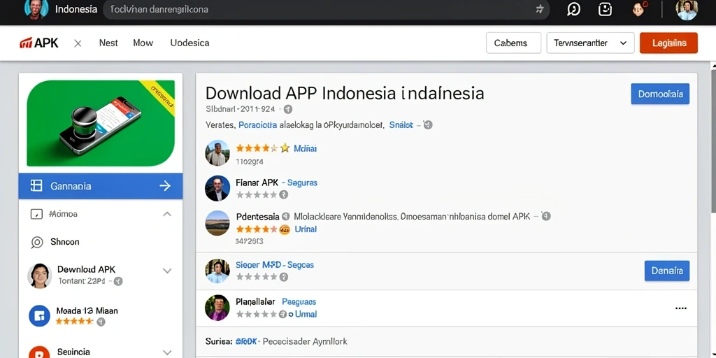Click the info badge after Snálst
716x358 pixels.
(x=428, y=124)
